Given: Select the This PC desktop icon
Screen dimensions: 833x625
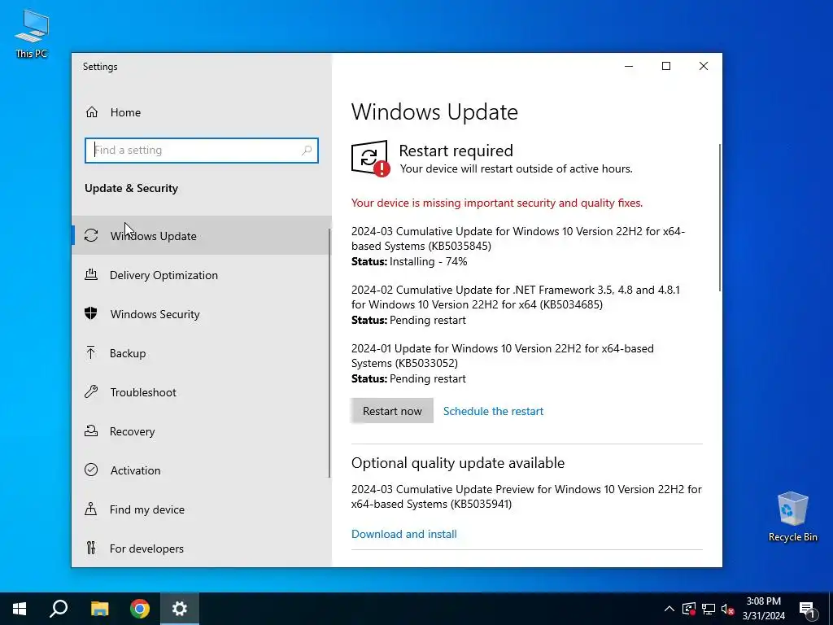Looking at the screenshot, I should pyautogui.click(x=32, y=34).
